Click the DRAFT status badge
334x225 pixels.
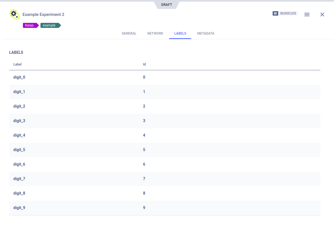pyautogui.click(x=167, y=5)
